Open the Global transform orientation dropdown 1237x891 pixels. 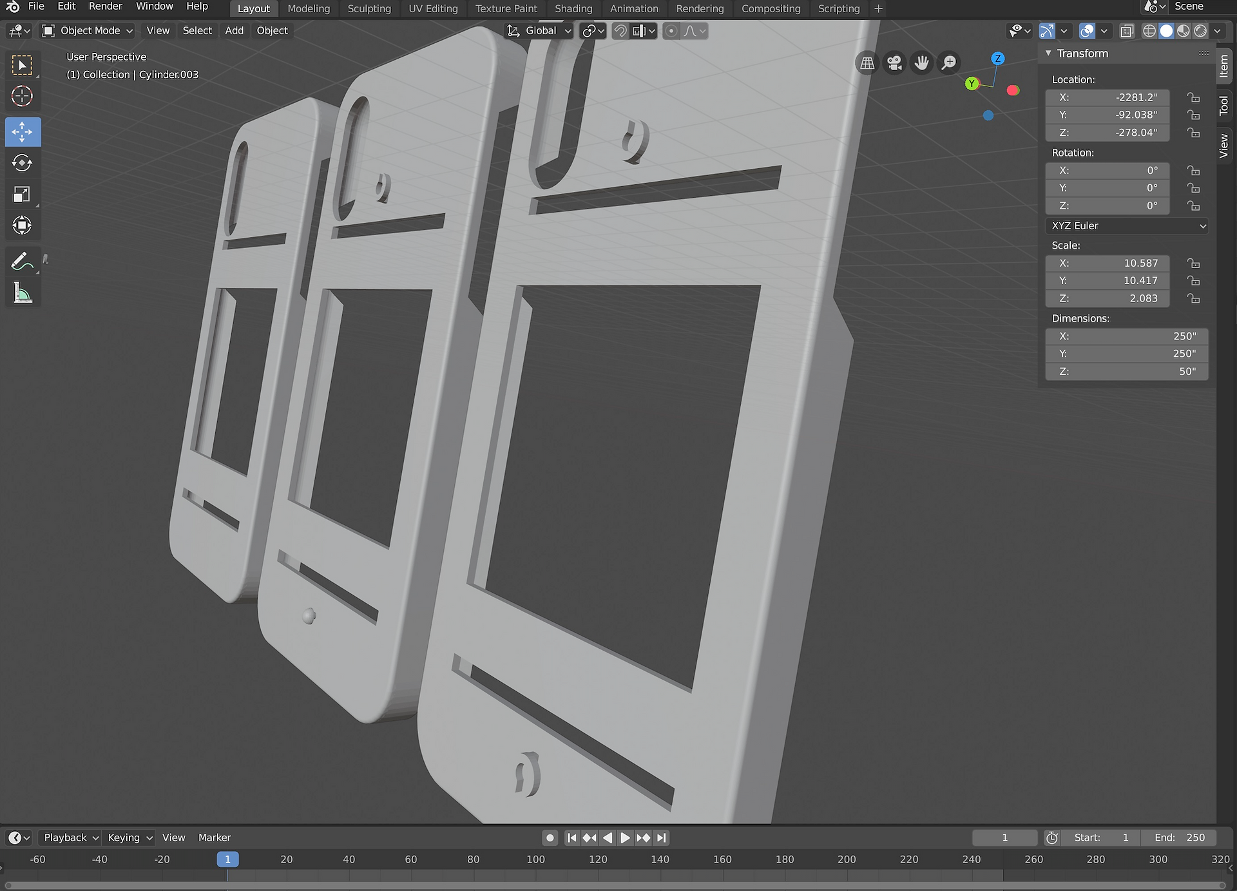pyautogui.click(x=539, y=31)
